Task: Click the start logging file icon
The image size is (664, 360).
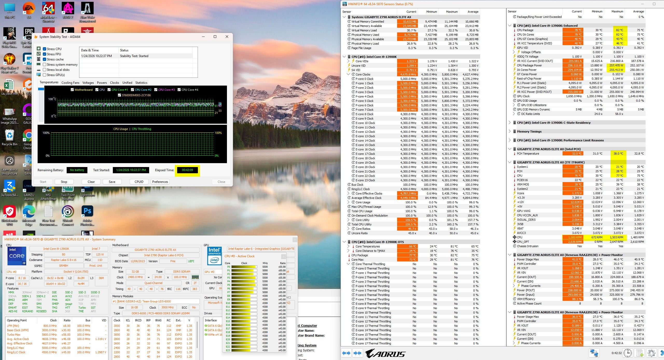Action: [640, 353]
